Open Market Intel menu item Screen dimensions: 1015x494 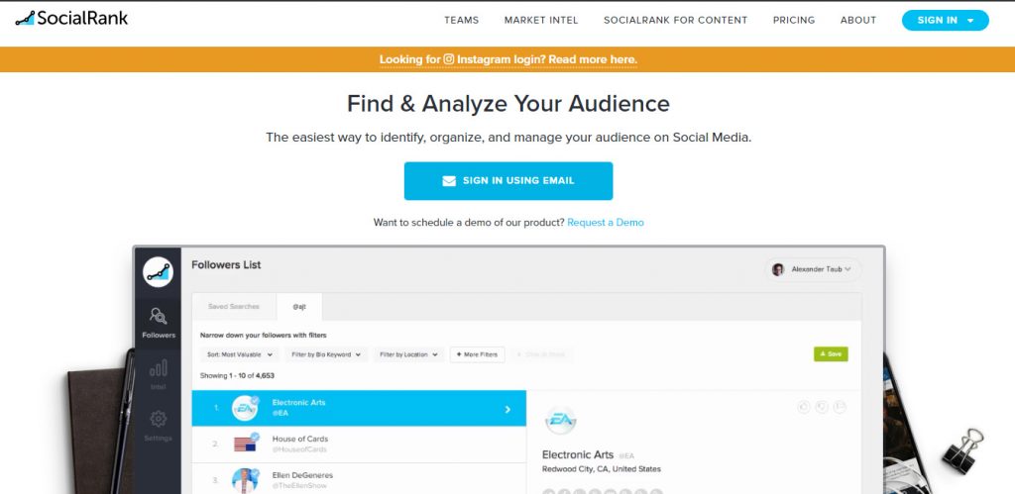pyautogui.click(x=541, y=20)
